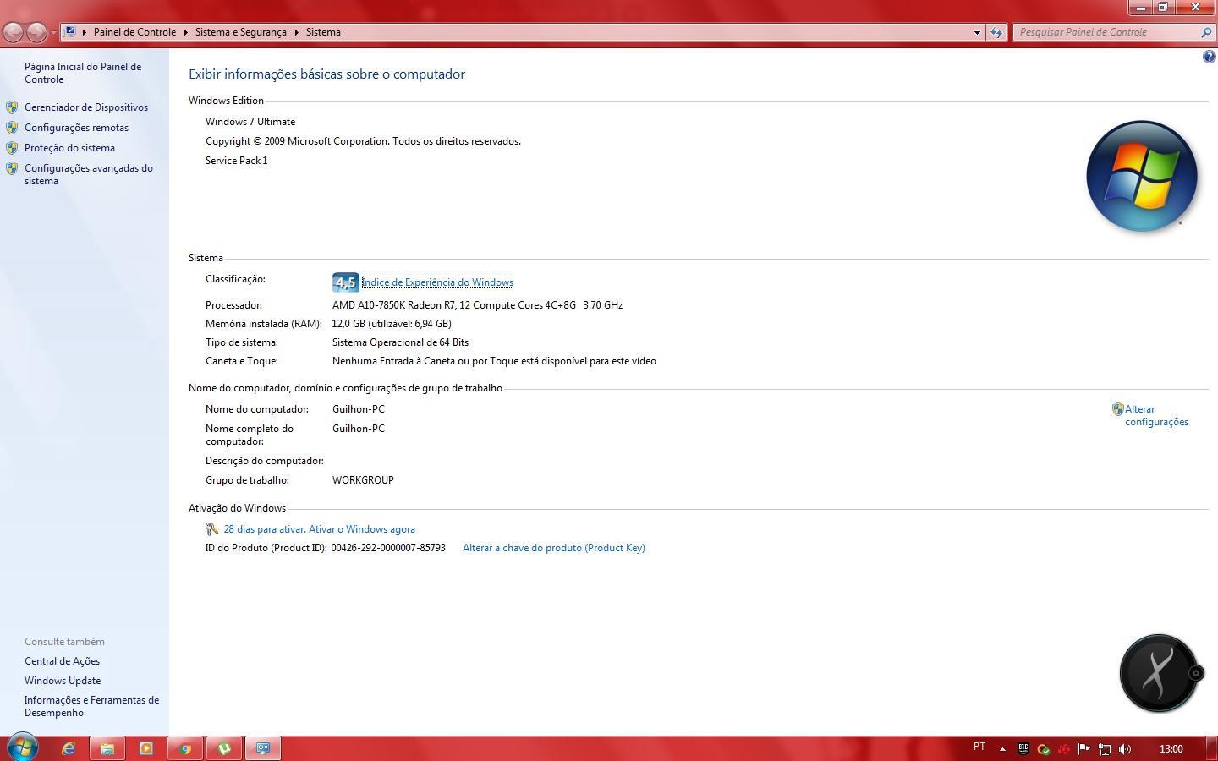This screenshot has width=1218, height=761.
Task: Click the keys icon beside activation notice
Action: 212,529
